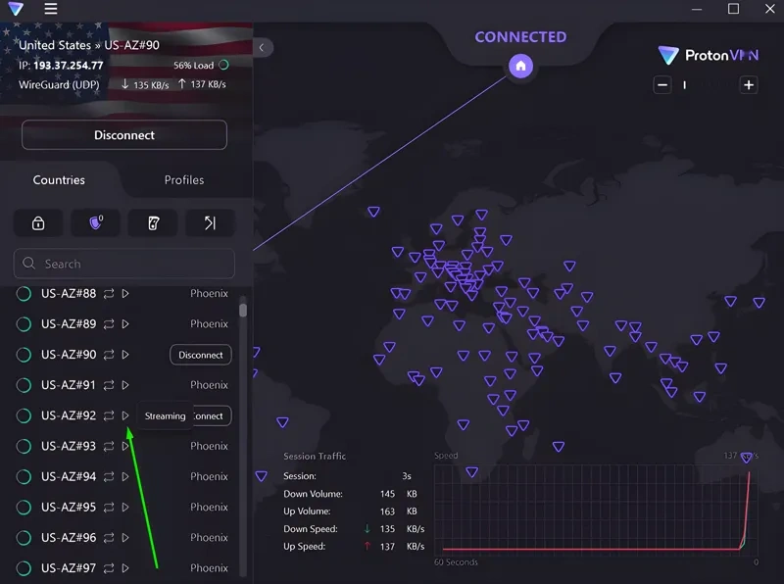Click Disconnect button on US-AZ#90 row

201,355
